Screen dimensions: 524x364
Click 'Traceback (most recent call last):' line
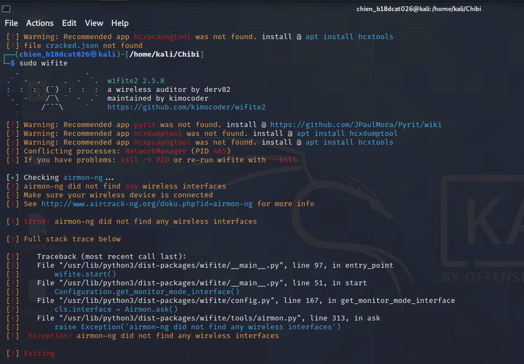point(111,257)
